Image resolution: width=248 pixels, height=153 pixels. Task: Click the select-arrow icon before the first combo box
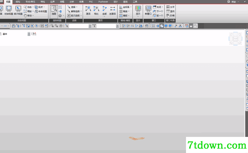[x=67, y=26]
